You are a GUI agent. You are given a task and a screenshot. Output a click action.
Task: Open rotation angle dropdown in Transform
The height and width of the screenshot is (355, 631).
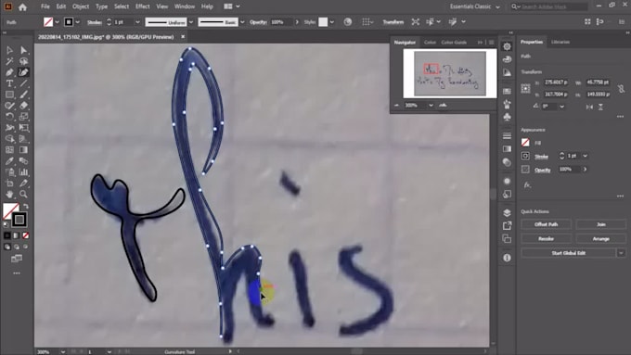point(561,107)
